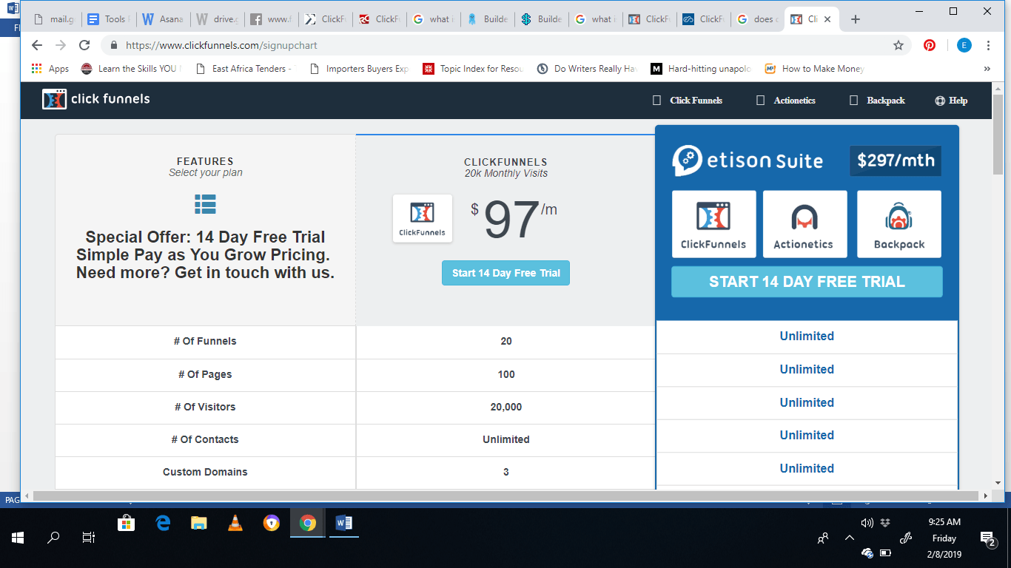Bookmark this page with the star icon
This screenshot has height=568, width=1011.
(x=899, y=45)
